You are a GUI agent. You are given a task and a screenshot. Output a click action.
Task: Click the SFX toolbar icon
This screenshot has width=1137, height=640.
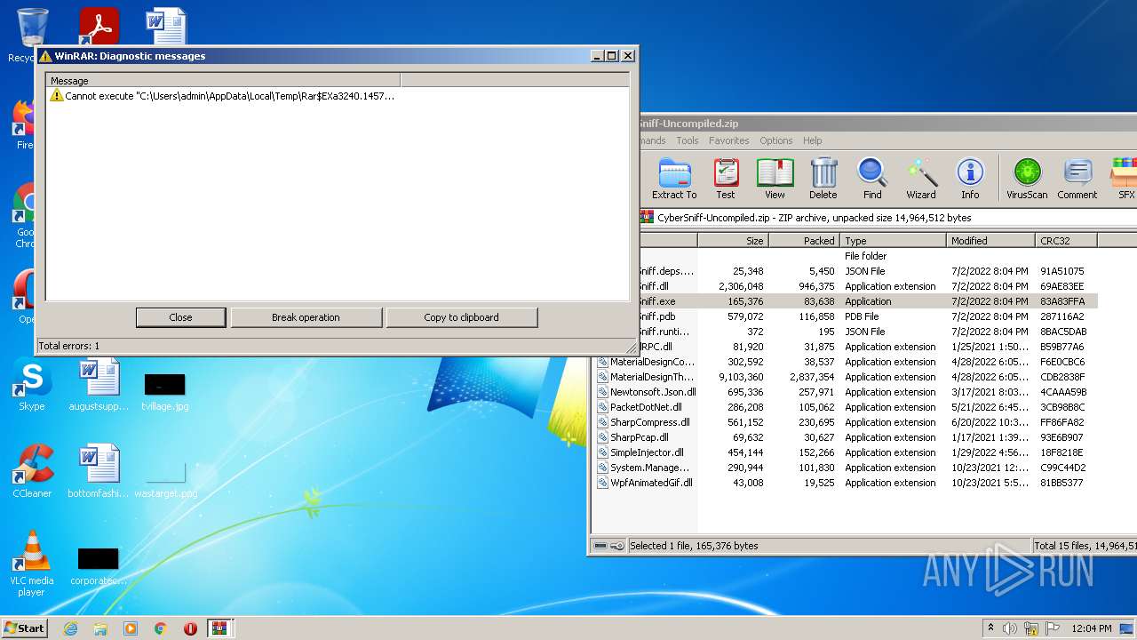point(1125,178)
